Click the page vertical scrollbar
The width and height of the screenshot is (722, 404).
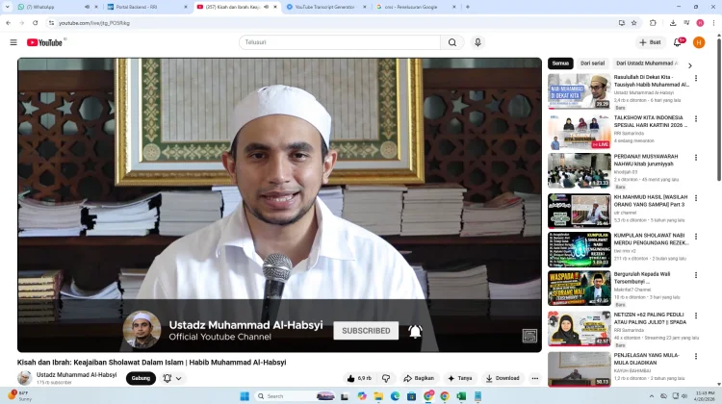tap(719, 111)
